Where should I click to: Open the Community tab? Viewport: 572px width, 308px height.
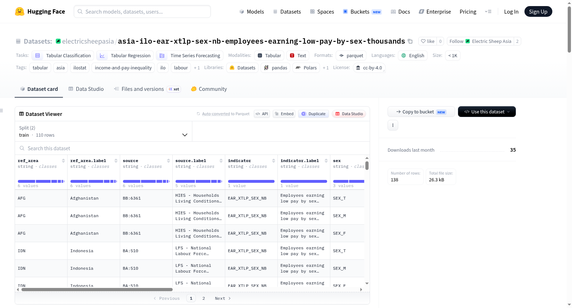point(209,89)
